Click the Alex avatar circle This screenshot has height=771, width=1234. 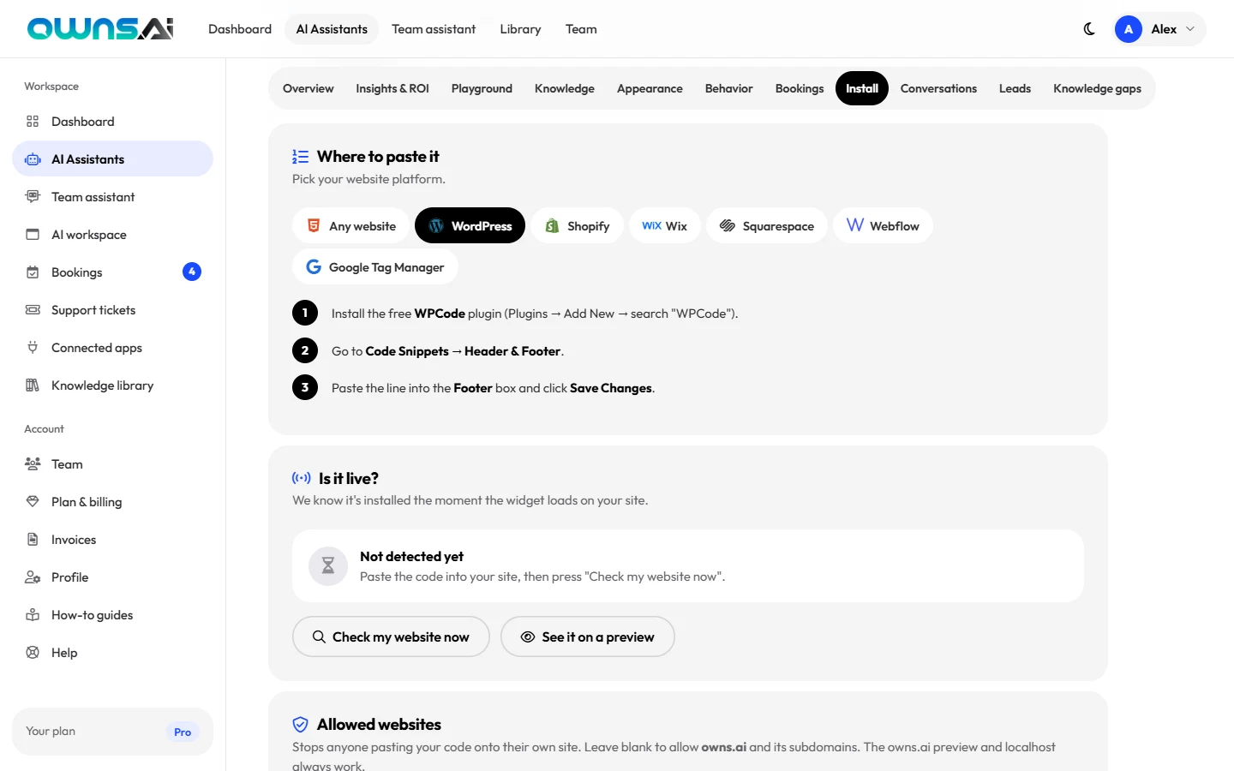tap(1129, 29)
